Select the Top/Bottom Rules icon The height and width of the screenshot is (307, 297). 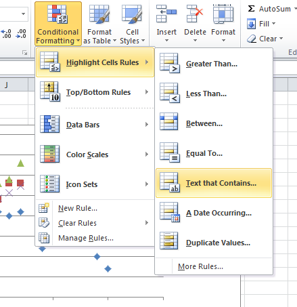click(50, 91)
